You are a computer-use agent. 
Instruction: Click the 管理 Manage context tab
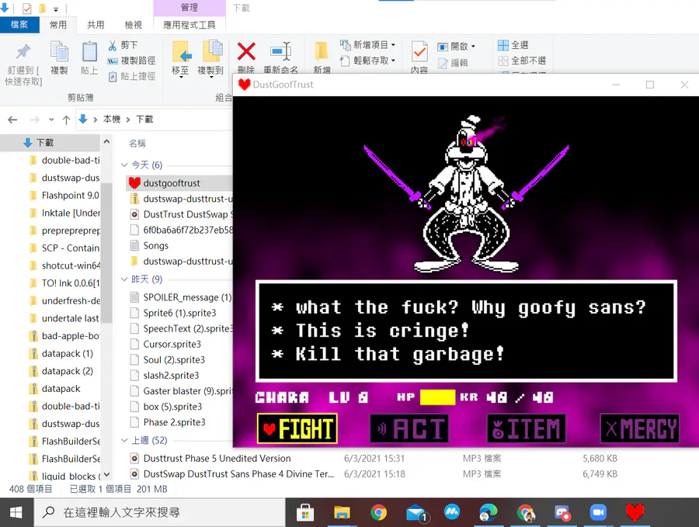(x=190, y=8)
